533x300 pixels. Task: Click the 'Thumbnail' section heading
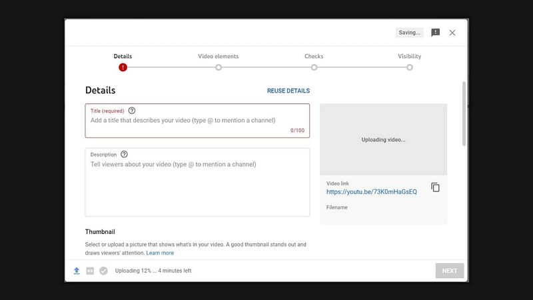(100, 231)
